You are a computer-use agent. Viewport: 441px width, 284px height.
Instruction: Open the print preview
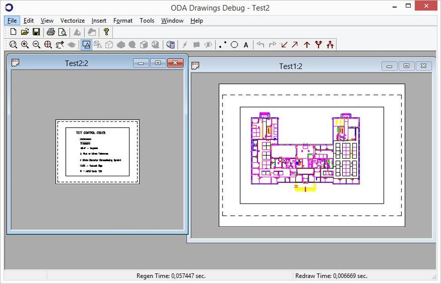point(62,32)
